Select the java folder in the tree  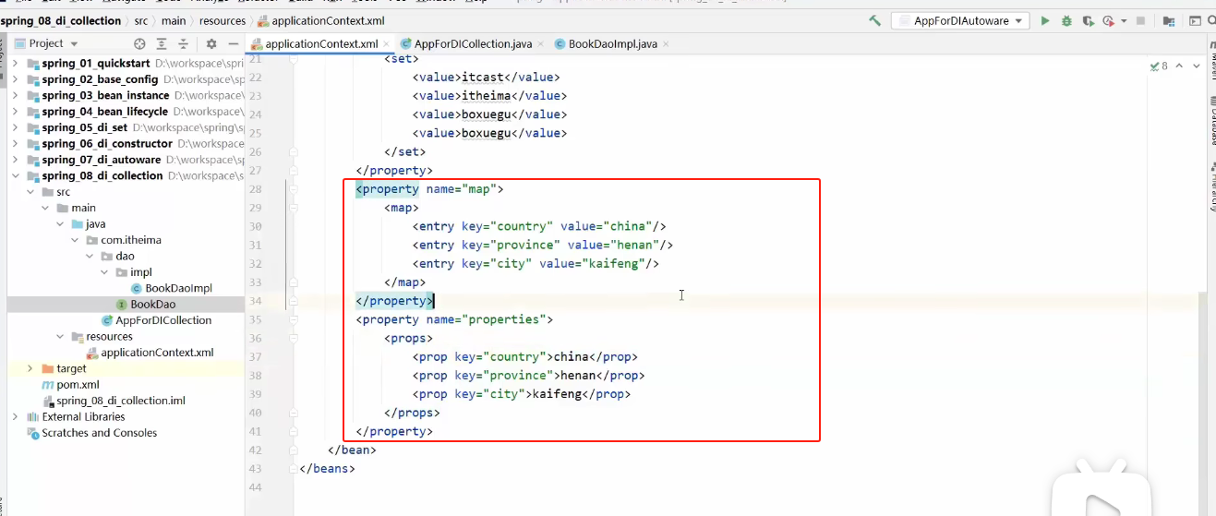[x=96, y=223]
